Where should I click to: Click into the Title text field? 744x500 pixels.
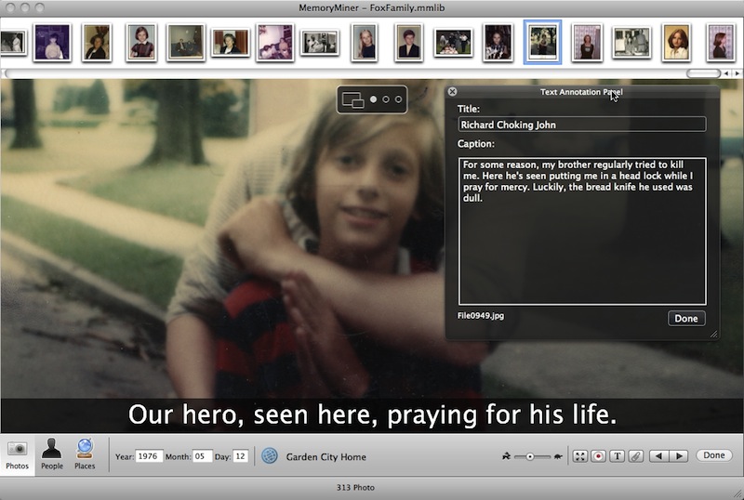point(581,125)
